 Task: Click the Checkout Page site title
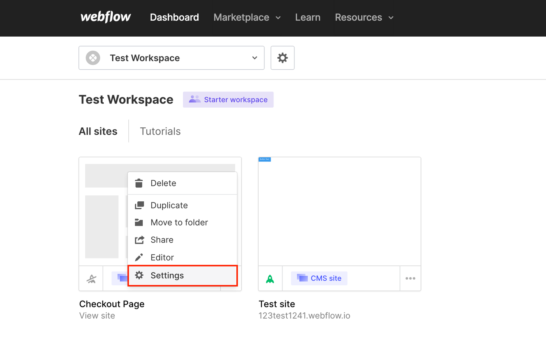click(x=112, y=304)
